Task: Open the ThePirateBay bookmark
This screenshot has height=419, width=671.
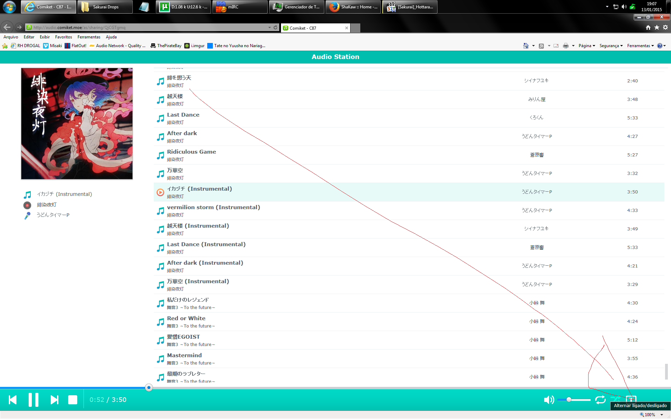Action: point(166,46)
